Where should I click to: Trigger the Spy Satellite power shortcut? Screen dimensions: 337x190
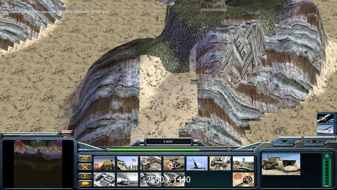pos(325,118)
